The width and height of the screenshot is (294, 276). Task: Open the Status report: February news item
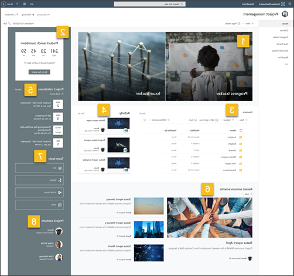121,230
